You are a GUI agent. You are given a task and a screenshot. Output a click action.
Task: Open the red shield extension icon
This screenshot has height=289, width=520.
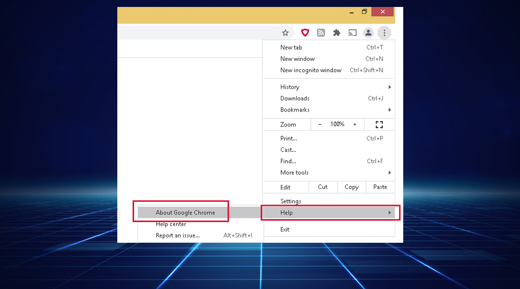coord(304,33)
